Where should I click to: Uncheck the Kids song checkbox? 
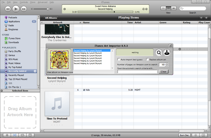click(x=84, y=90)
